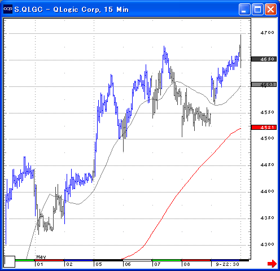The height and width of the screenshot is (271, 280).
Task: Click the 9-22:30 timestamp on time axis
Action: point(228,264)
